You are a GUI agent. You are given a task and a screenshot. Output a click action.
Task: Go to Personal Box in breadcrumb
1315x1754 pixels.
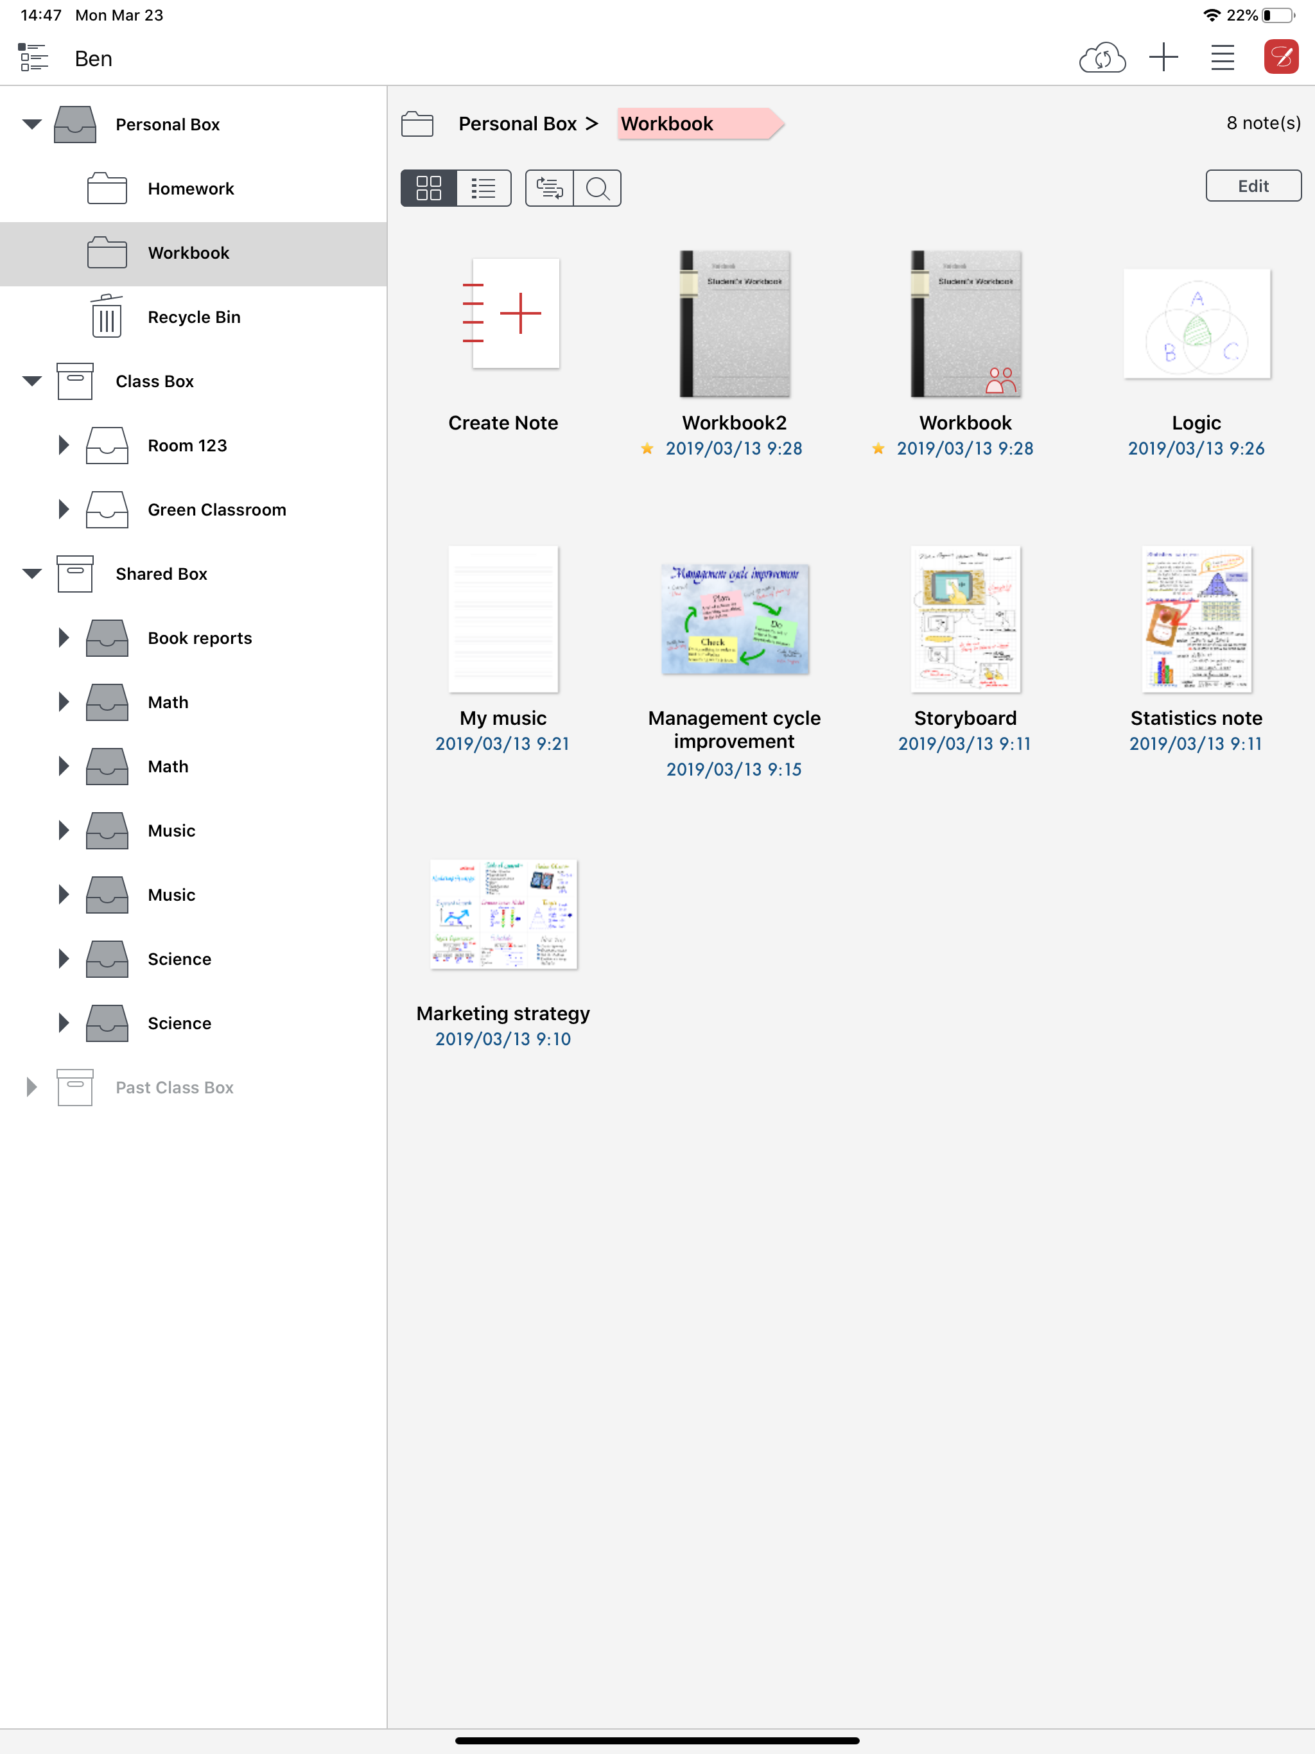pos(517,124)
